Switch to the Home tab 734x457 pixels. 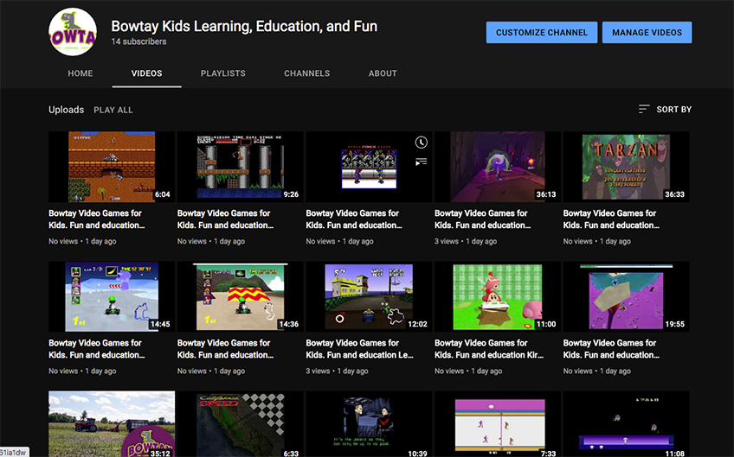pyautogui.click(x=80, y=73)
